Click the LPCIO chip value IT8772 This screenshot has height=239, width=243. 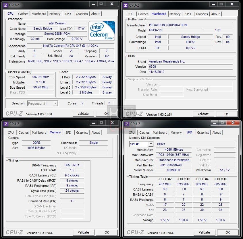point(191,48)
